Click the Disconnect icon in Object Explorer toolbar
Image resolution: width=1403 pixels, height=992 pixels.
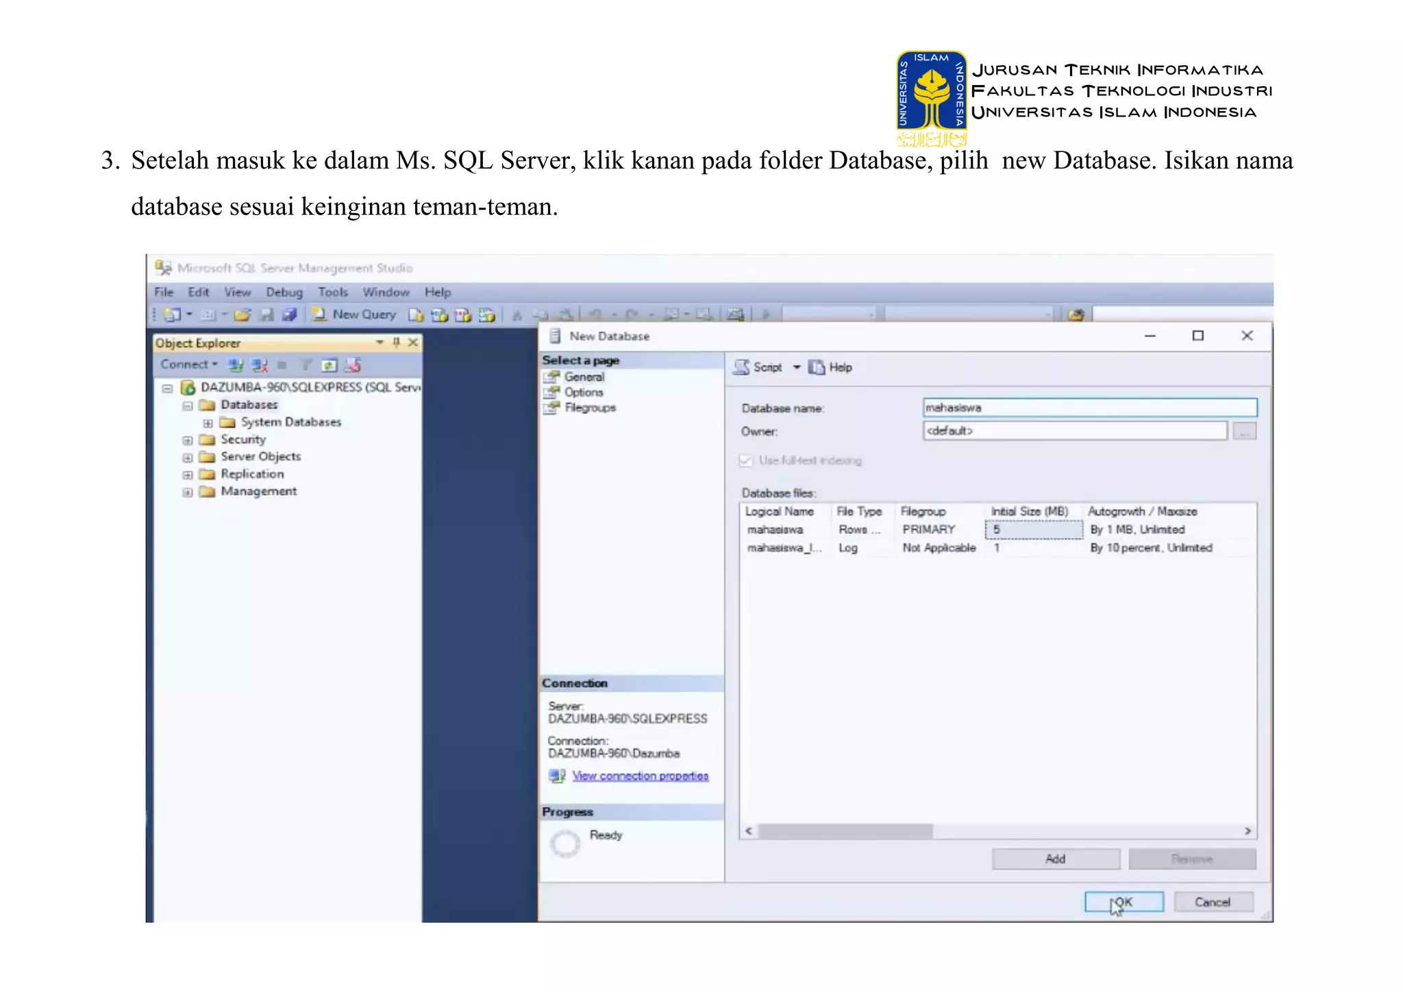(x=259, y=365)
